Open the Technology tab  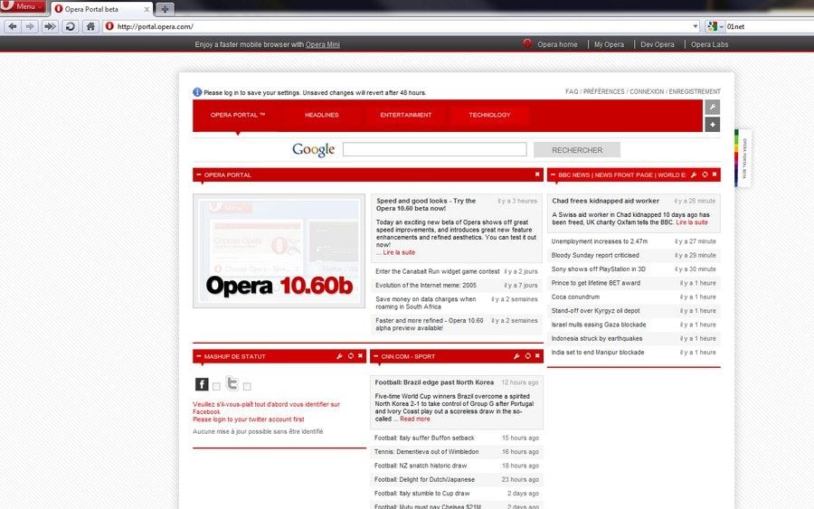pos(489,115)
